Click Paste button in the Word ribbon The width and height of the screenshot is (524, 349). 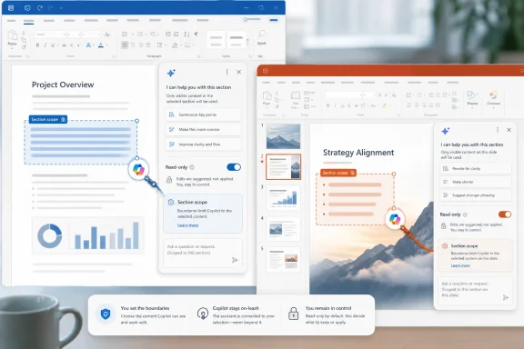[12, 38]
